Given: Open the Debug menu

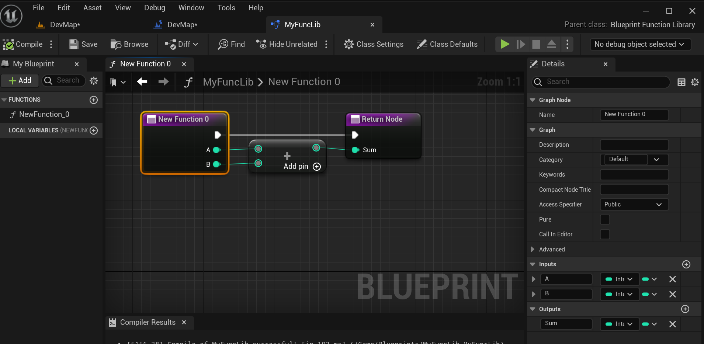Looking at the screenshot, I should coord(155,8).
